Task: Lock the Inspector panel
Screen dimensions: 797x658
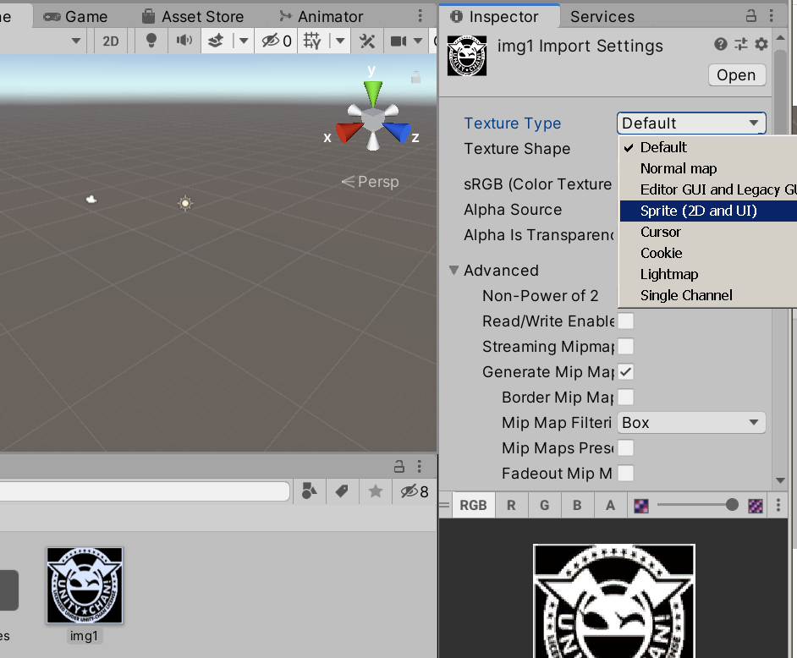Action: click(x=750, y=16)
